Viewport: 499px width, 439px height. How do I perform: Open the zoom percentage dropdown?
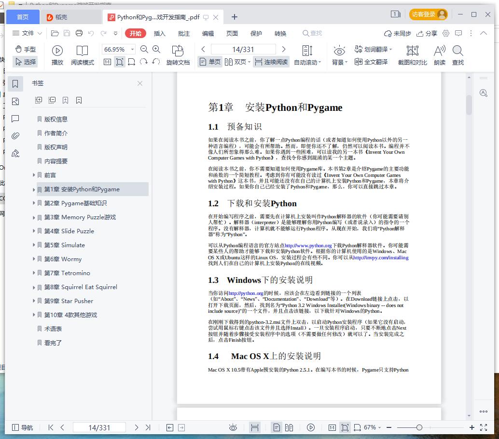(132, 49)
